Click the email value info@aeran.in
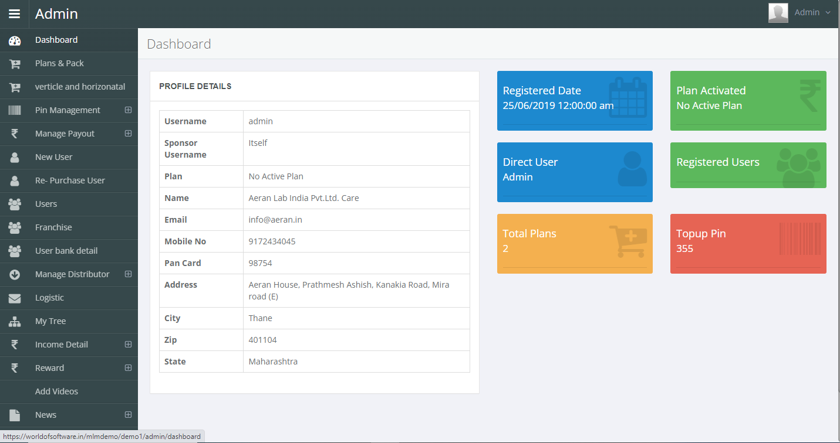The image size is (840, 443). [275, 220]
